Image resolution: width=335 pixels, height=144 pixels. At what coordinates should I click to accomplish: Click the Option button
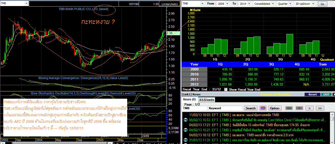274,108
